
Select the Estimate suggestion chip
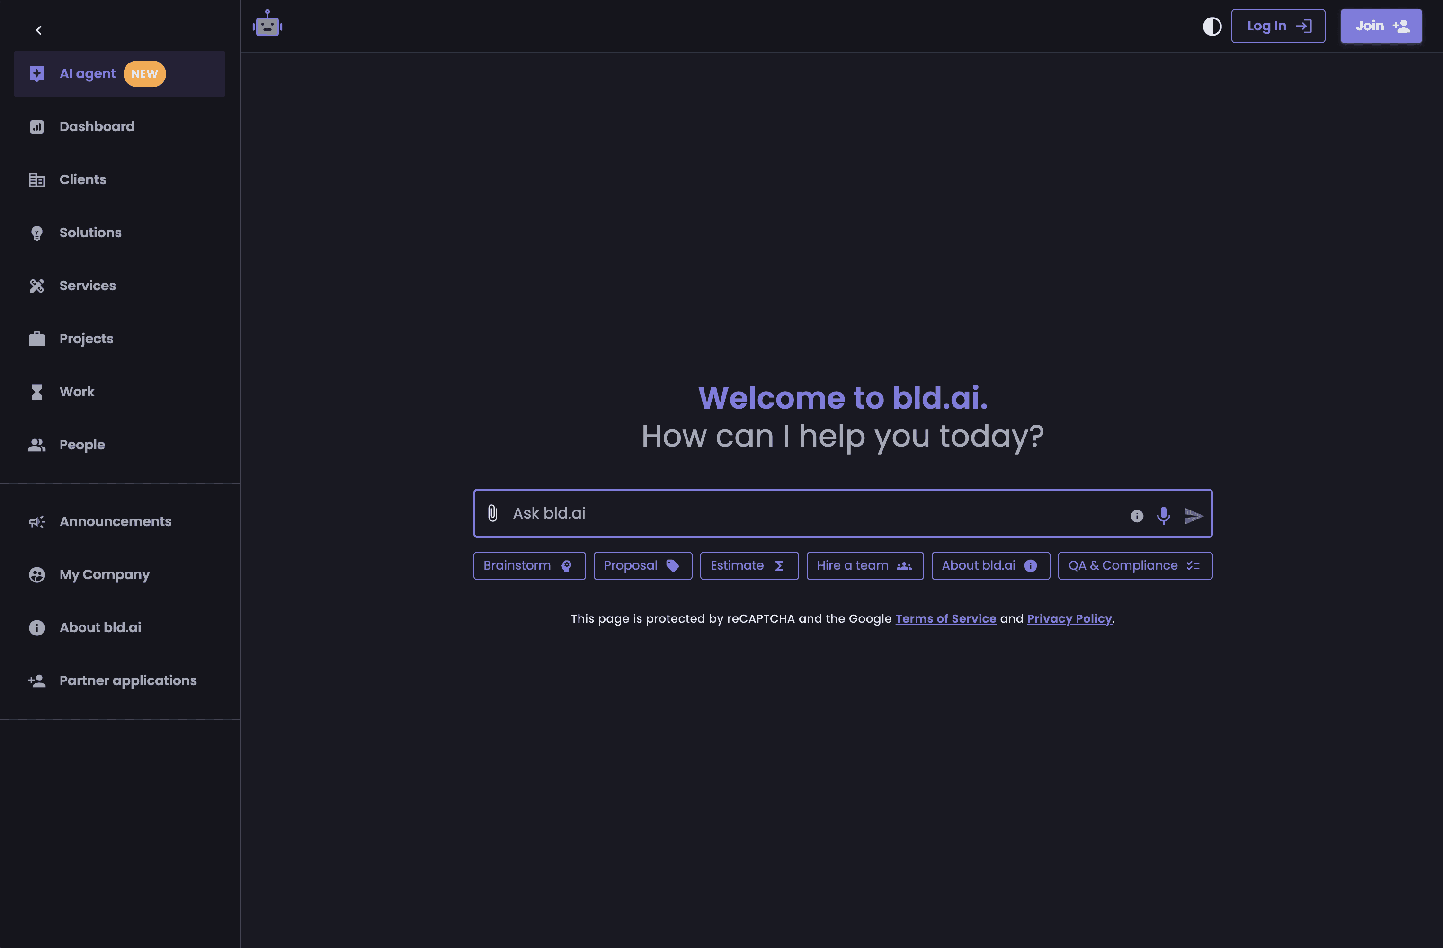click(749, 566)
